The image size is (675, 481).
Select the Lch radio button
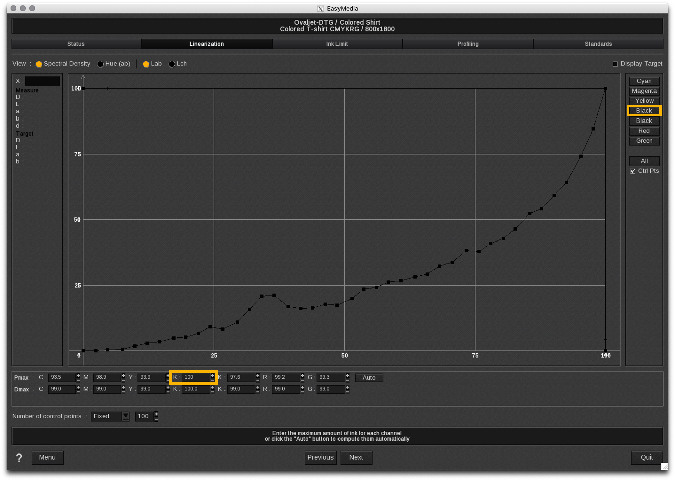click(172, 64)
